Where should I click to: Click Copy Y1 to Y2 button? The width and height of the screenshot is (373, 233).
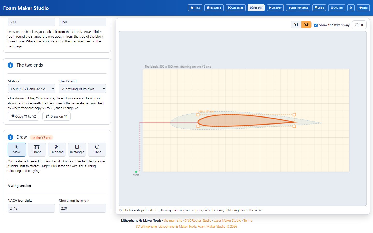[24, 116]
